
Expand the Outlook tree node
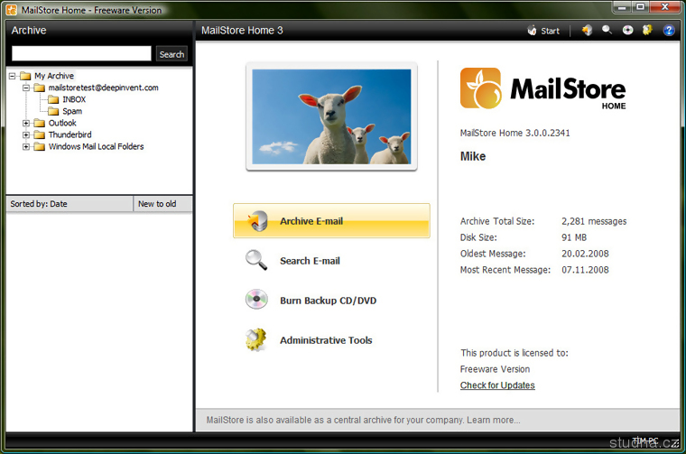coord(26,124)
